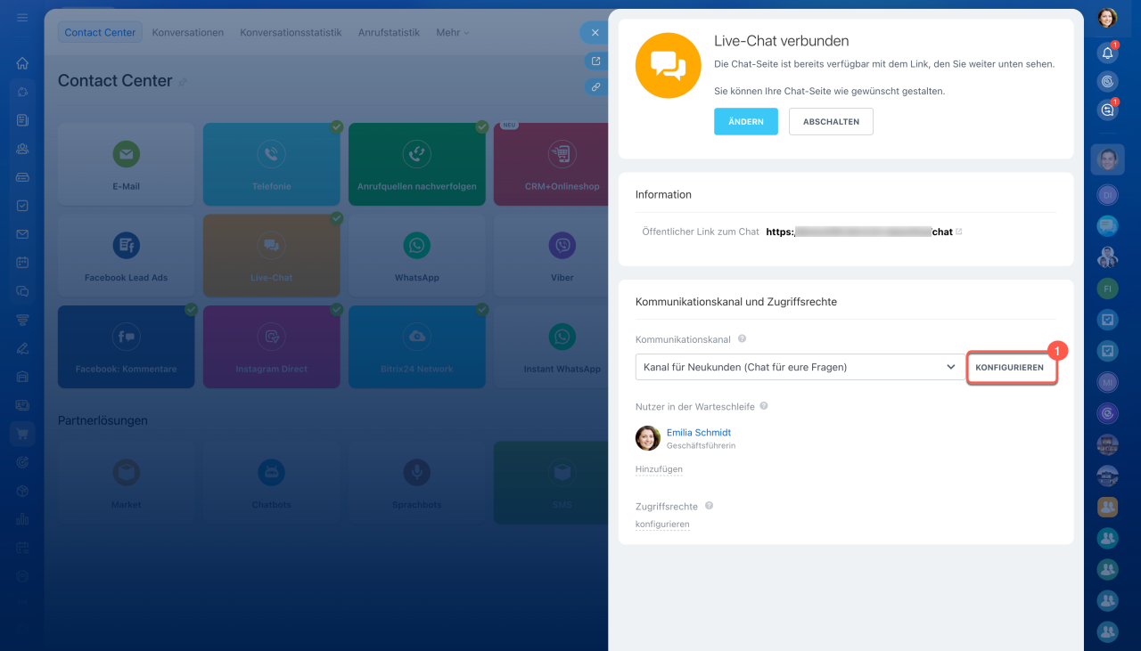Image resolution: width=1141 pixels, height=651 pixels.
Task: Go to Home in the left sidebar
Action: [22, 63]
